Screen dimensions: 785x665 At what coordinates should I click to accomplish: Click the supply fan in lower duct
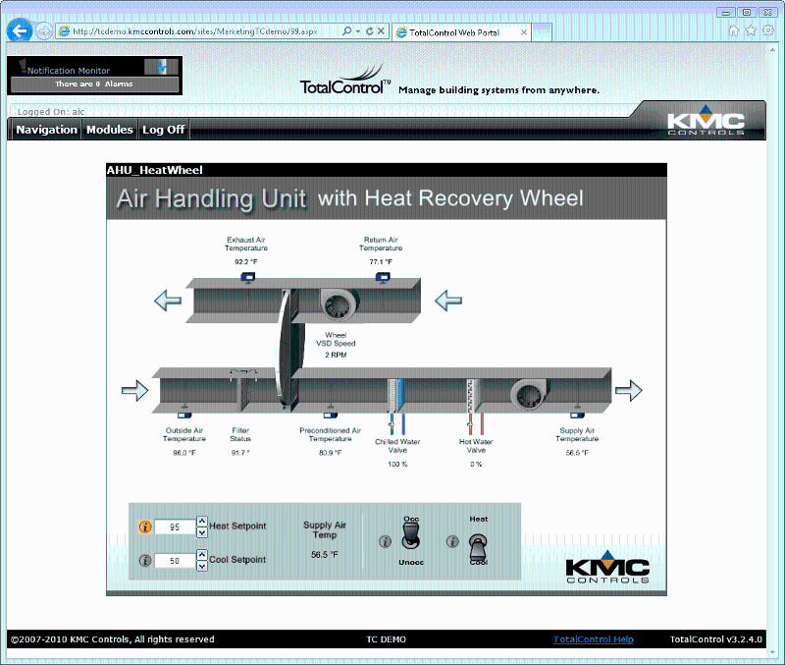point(530,396)
